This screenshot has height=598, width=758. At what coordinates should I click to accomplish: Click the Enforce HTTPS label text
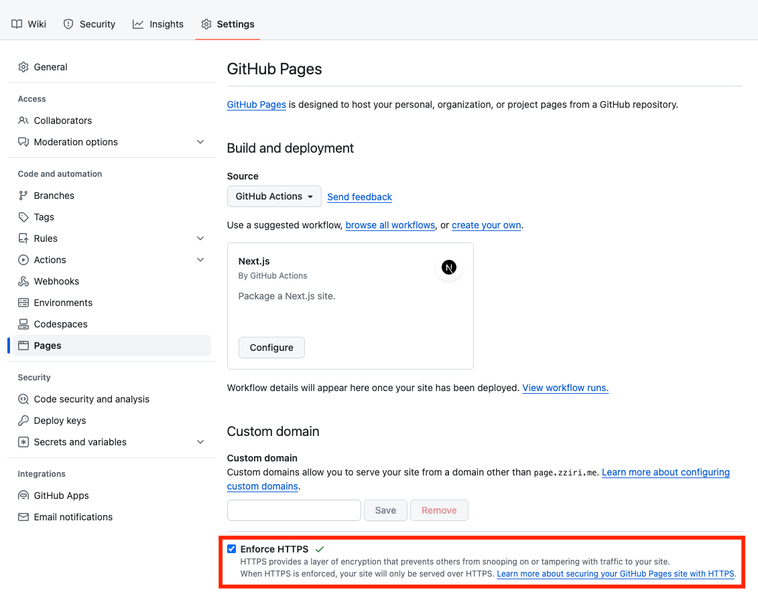coord(274,549)
